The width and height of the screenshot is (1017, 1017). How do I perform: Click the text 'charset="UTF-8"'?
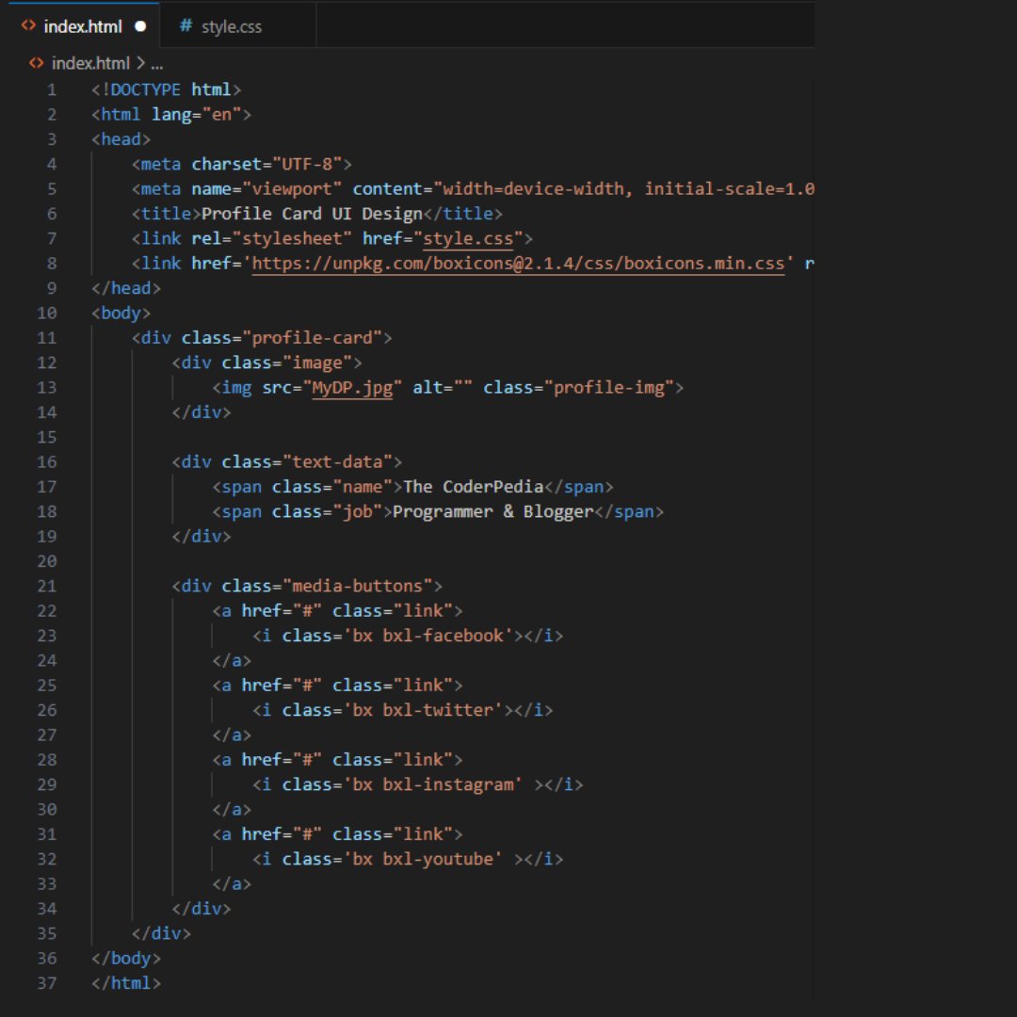pyautogui.click(x=266, y=164)
